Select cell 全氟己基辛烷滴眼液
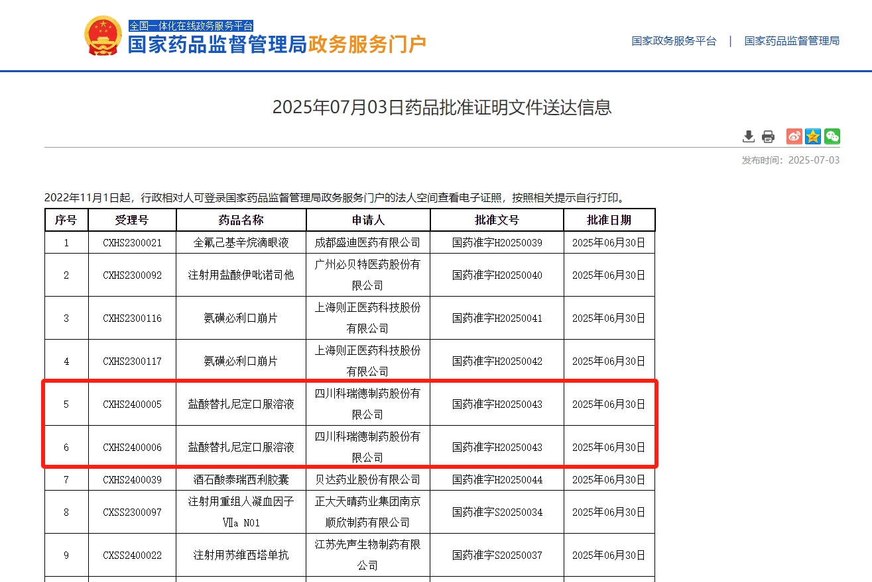The image size is (872, 582). pyautogui.click(x=241, y=242)
